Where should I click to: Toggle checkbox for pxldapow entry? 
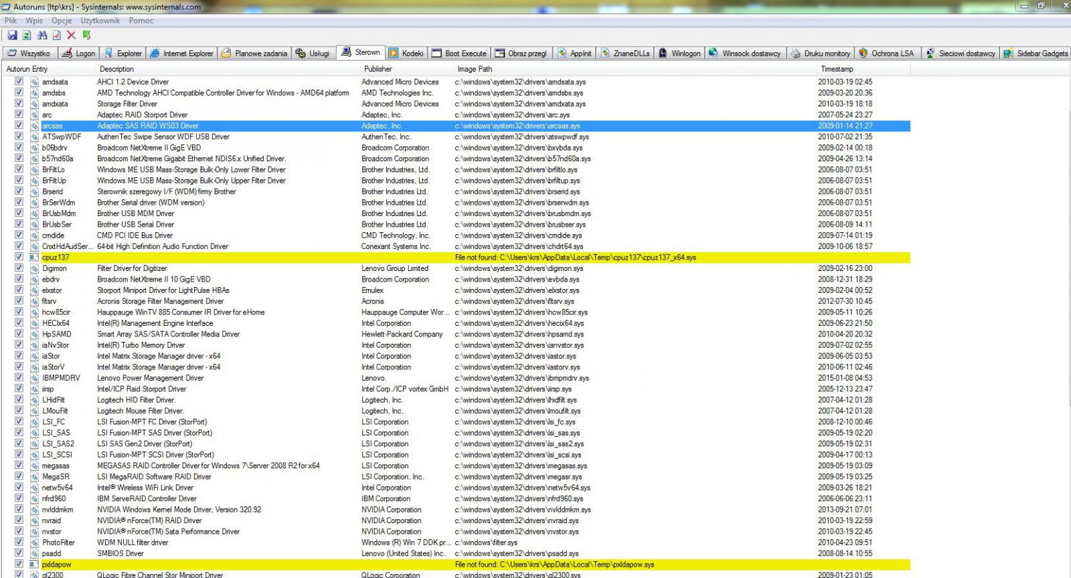click(x=19, y=564)
